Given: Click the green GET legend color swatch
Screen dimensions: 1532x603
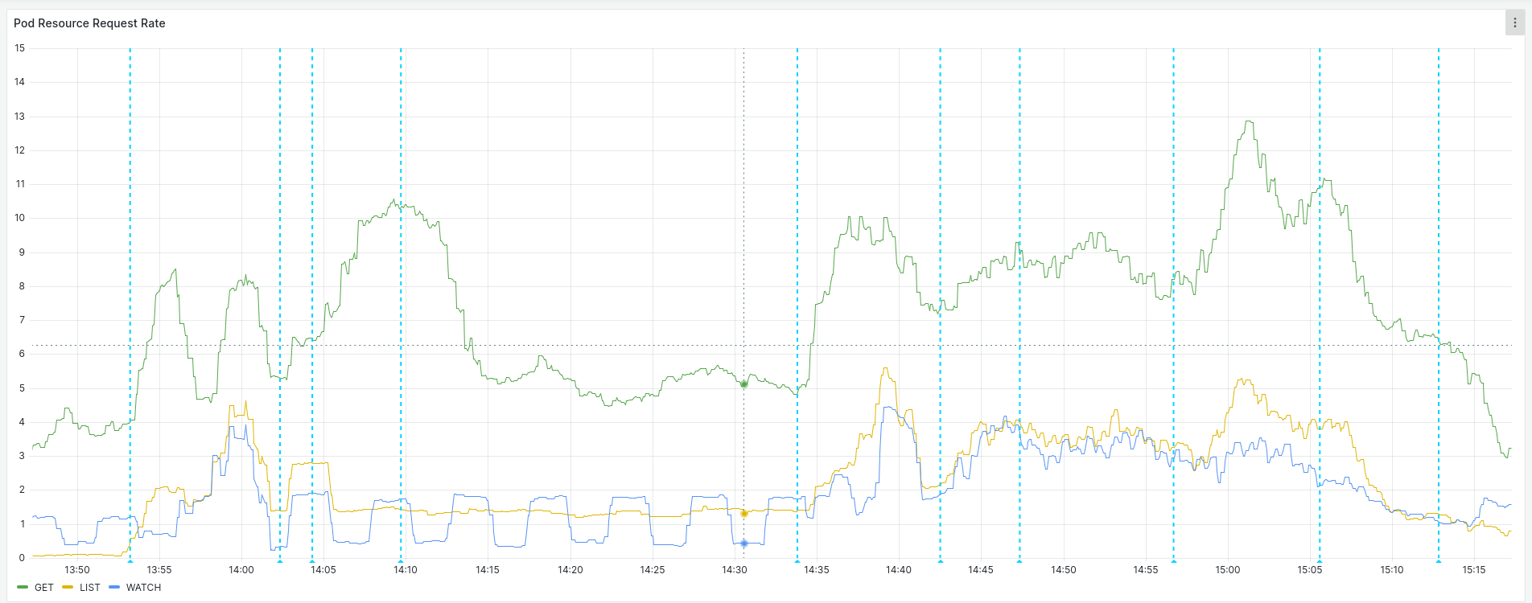Looking at the screenshot, I should click(x=23, y=588).
